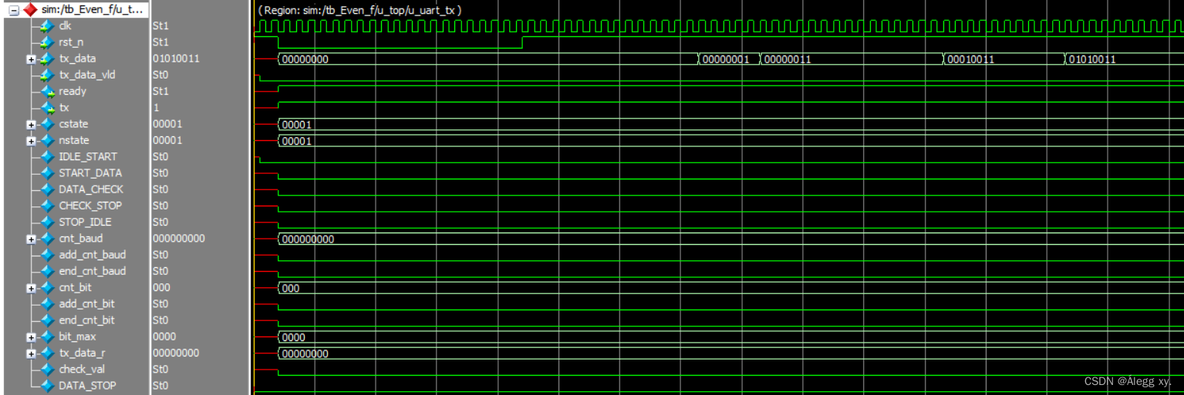This screenshot has width=1184, height=395.
Task: Click the 0000 value in bit_max's value column
Action: [x=164, y=336]
